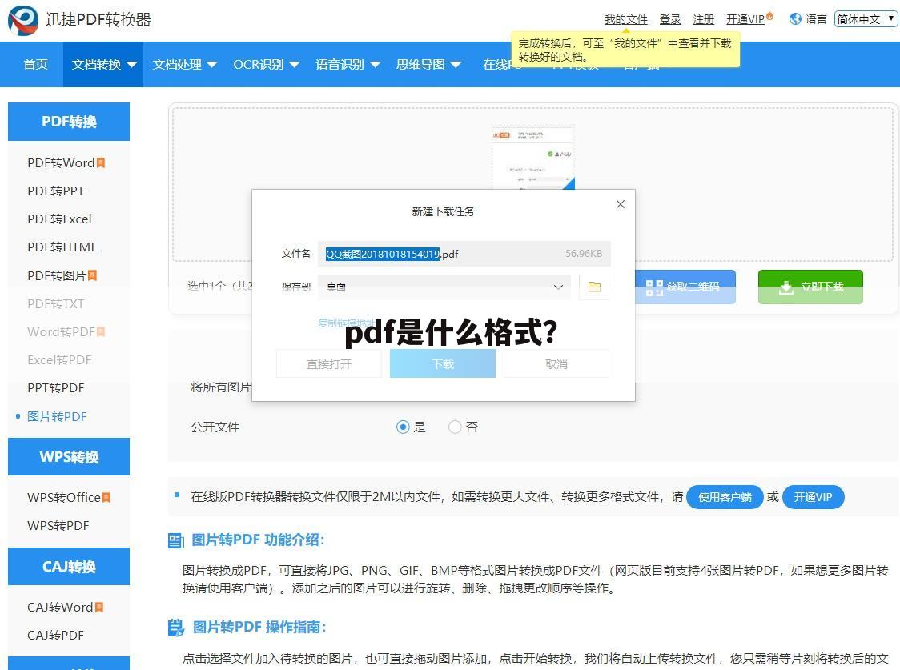
Task: Click the 获取二维码 QR code button
Action: point(684,287)
